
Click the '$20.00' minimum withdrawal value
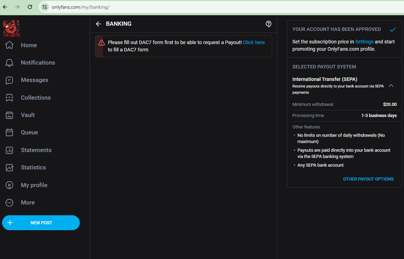(390, 105)
